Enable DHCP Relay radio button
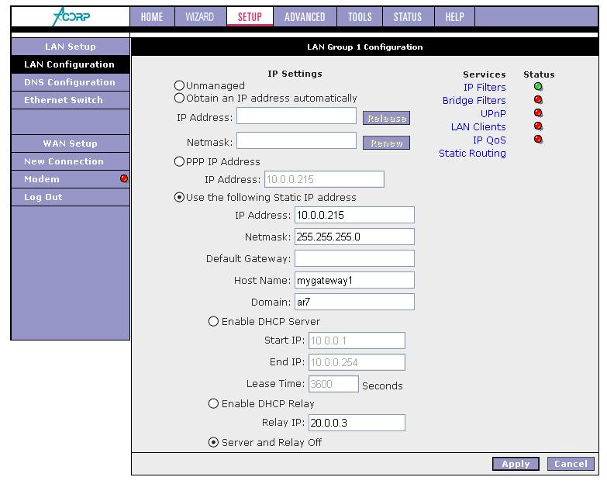 213,403
